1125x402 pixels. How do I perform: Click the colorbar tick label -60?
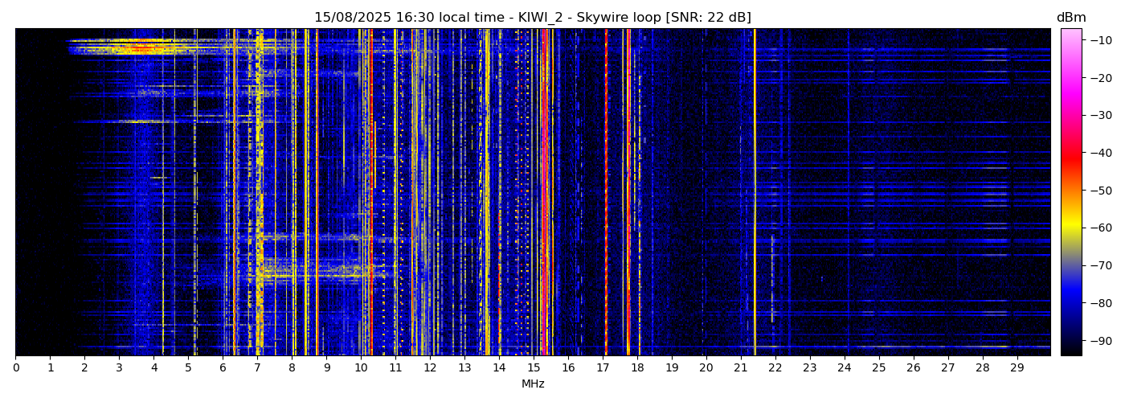point(1101,228)
